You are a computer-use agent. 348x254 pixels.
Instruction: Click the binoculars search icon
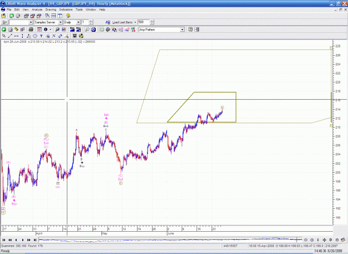click(57, 30)
